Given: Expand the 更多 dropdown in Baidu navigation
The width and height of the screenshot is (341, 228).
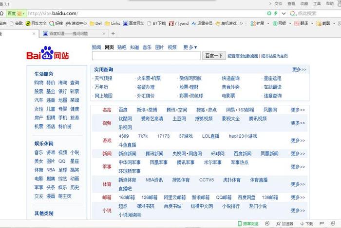Looking at the screenshot, I should pyautogui.click(x=190, y=47).
